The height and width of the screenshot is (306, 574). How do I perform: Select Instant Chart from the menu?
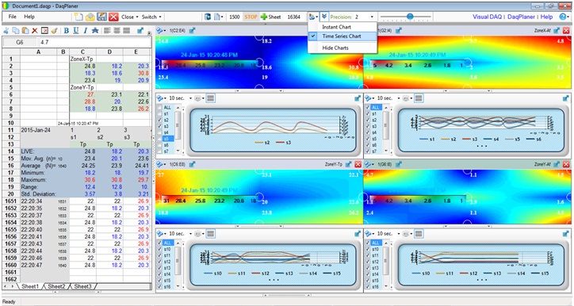point(336,27)
